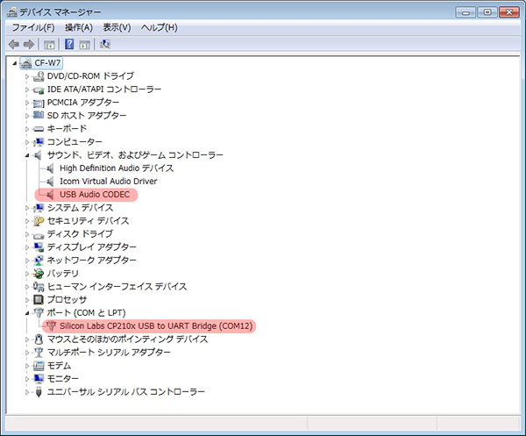Open the ファイル(F) menu
The height and width of the screenshot is (436, 526).
(33, 27)
